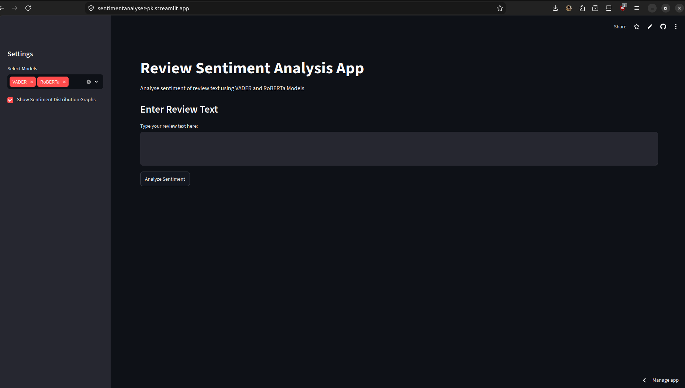This screenshot has height=388, width=685.
Task: Open the browser extensions puzzle icon
Action: click(x=582, y=8)
